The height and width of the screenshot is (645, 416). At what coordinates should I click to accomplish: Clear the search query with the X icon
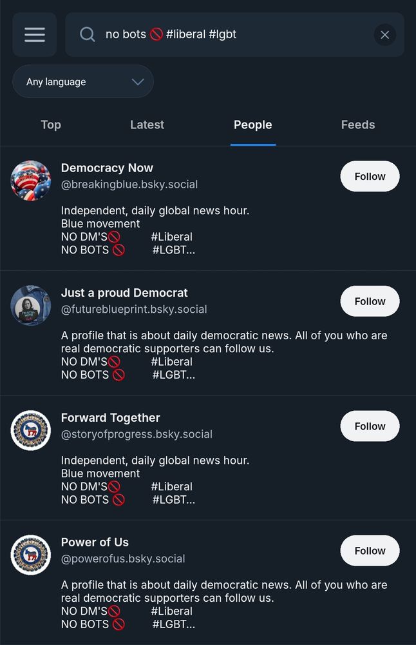[x=384, y=35]
